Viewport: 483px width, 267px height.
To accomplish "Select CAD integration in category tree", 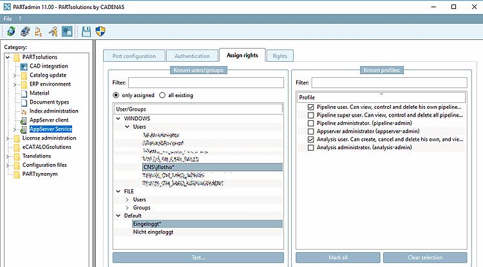I will point(48,66).
